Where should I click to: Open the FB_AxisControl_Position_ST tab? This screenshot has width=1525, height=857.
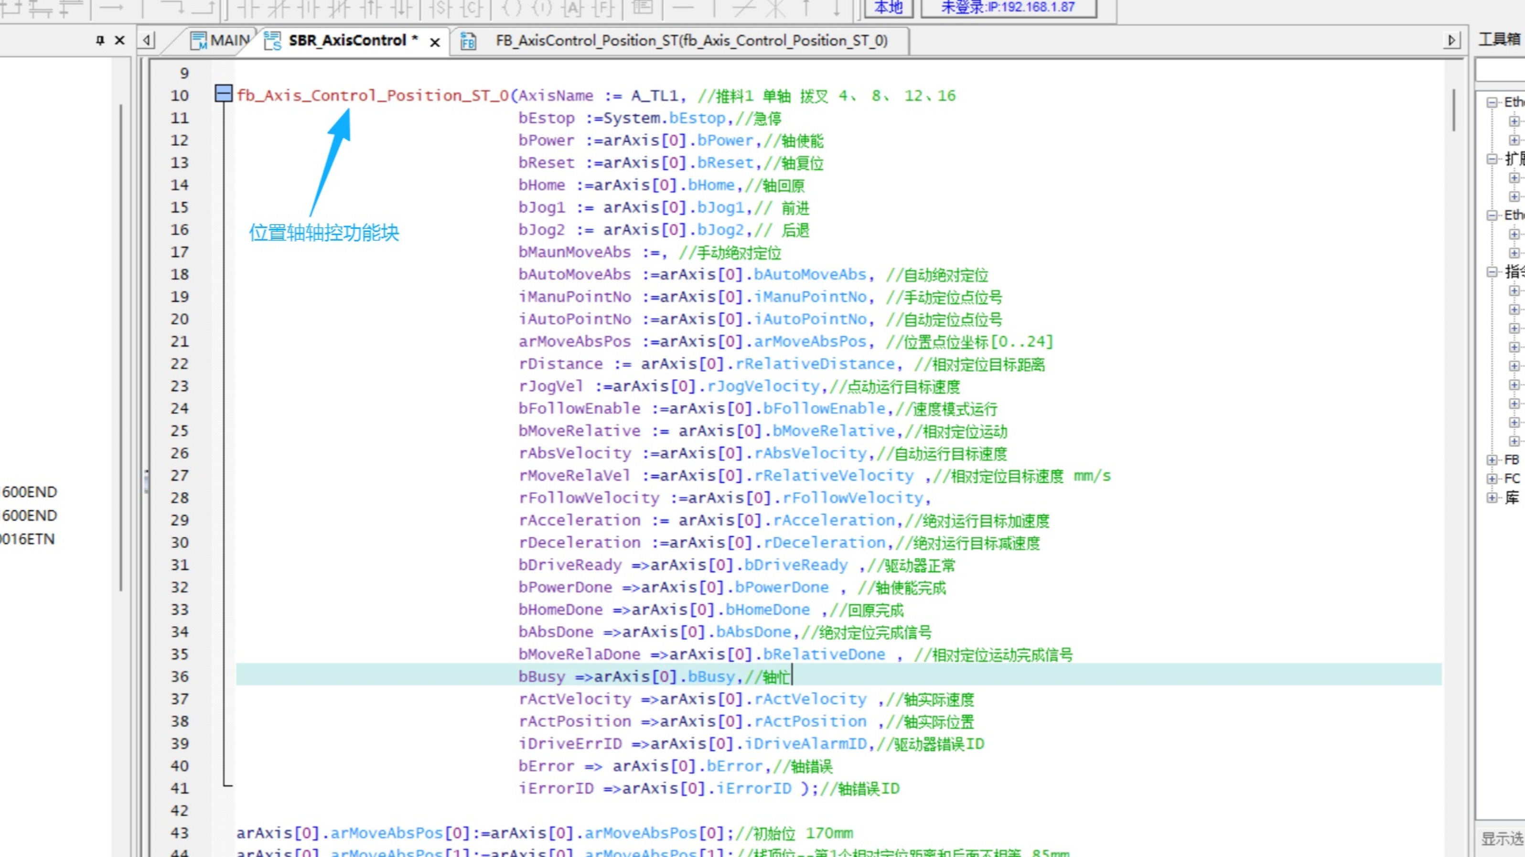[691, 40]
